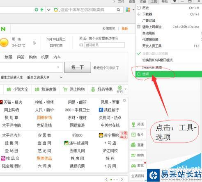Expand weather details with double chevron
The height and width of the screenshot is (182, 202).
pyautogui.click(x=34, y=43)
